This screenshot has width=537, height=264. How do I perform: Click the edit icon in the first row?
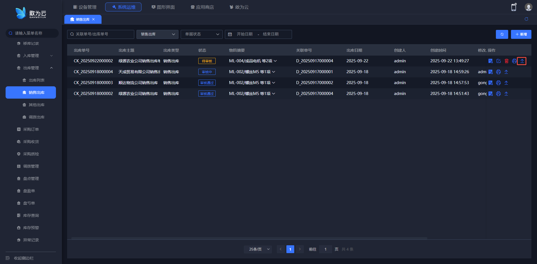(x=498, y=61)
